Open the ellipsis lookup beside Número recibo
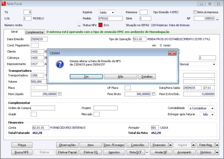Viewport: 224px width, 159px height. pos(79,25)
